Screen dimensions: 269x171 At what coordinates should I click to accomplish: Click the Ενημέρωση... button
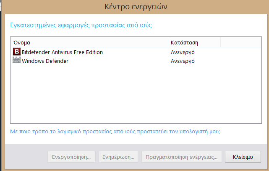coord(118,157)
